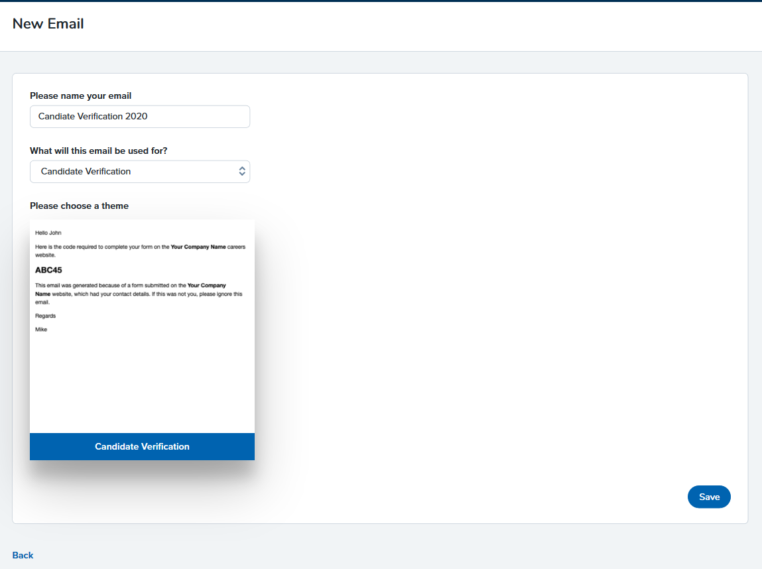Image resolution: width=762 pixels, height=569 pixels.
Task: Click the "Candidate Verification 2020" text in name field
Action: point(93,117)
